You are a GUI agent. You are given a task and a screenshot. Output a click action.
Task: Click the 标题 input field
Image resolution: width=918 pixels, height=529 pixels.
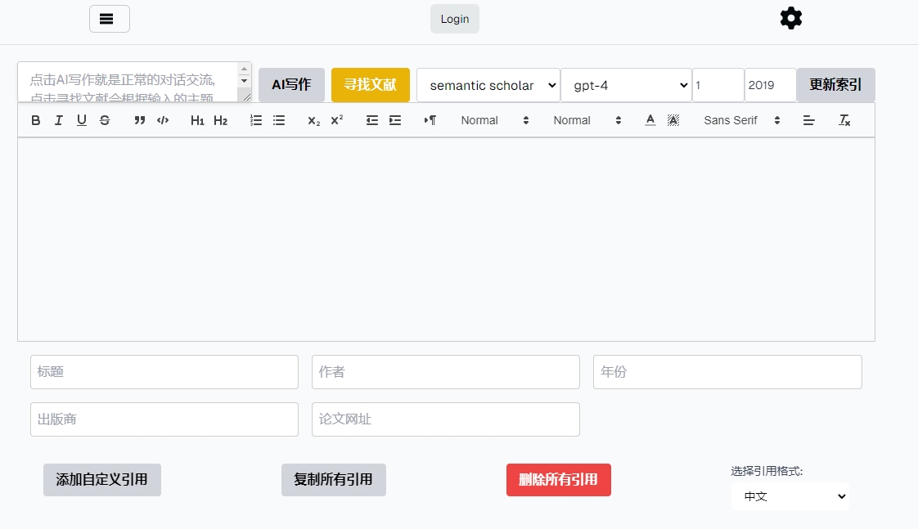coord(164,372)
